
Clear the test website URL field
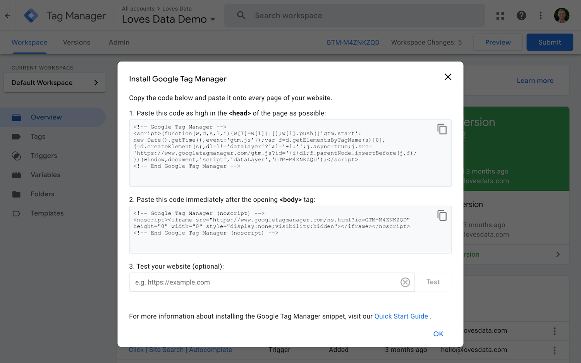[405, 282]
